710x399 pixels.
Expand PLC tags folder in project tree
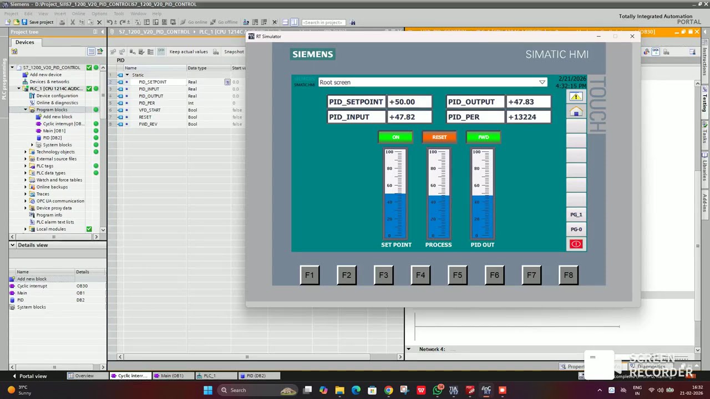click(25, 166)
